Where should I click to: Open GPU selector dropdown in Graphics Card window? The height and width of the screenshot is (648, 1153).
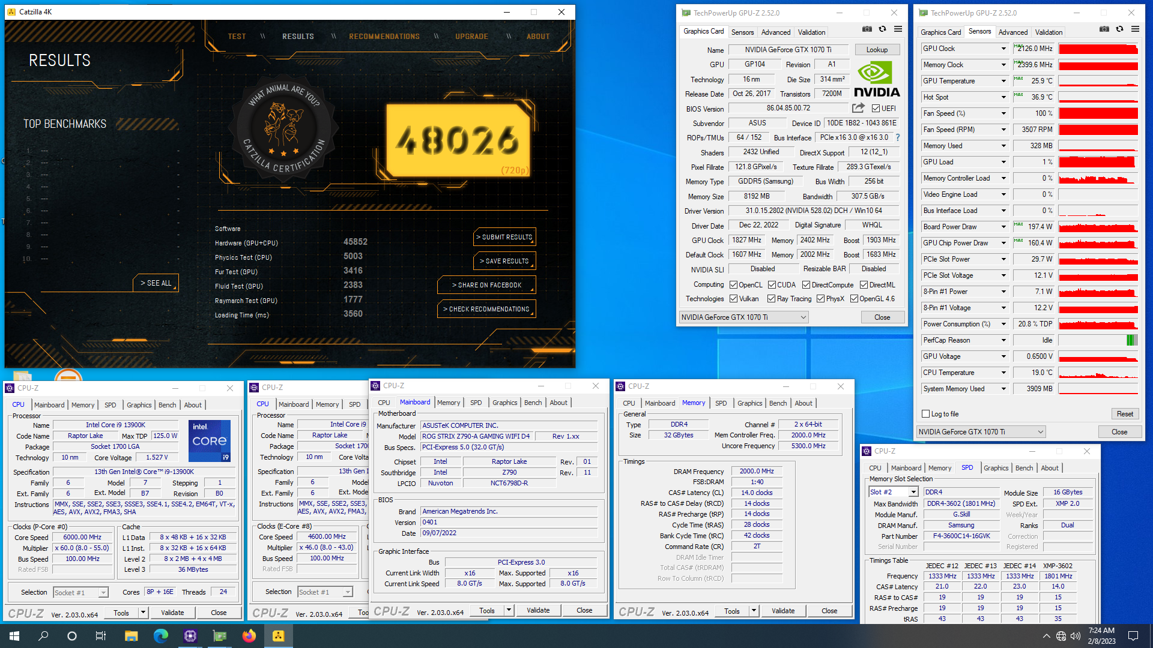[743, 317]
